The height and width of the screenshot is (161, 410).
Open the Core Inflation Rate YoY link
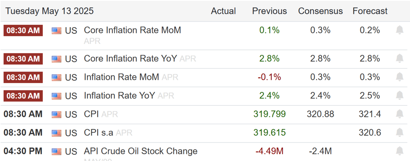click(130, 59)
